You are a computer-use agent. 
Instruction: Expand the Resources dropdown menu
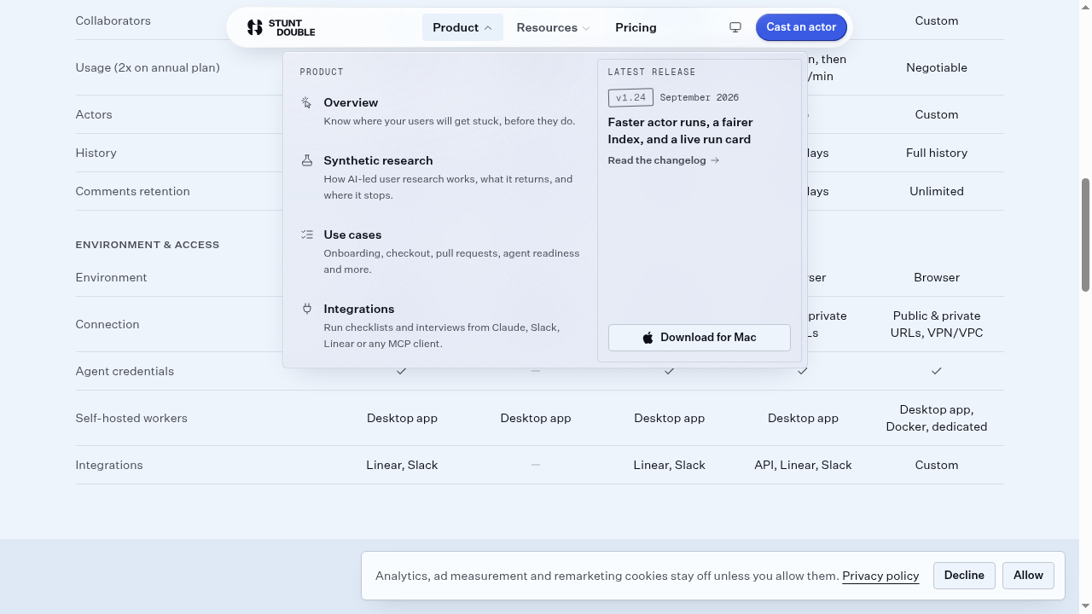click(x=553, y=27)
